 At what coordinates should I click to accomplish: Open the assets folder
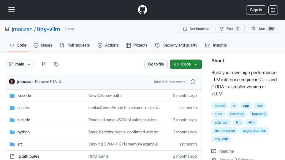click(23, 108)
